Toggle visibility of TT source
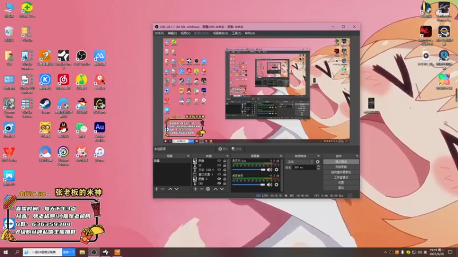The image size is (458, 257). 219,165
